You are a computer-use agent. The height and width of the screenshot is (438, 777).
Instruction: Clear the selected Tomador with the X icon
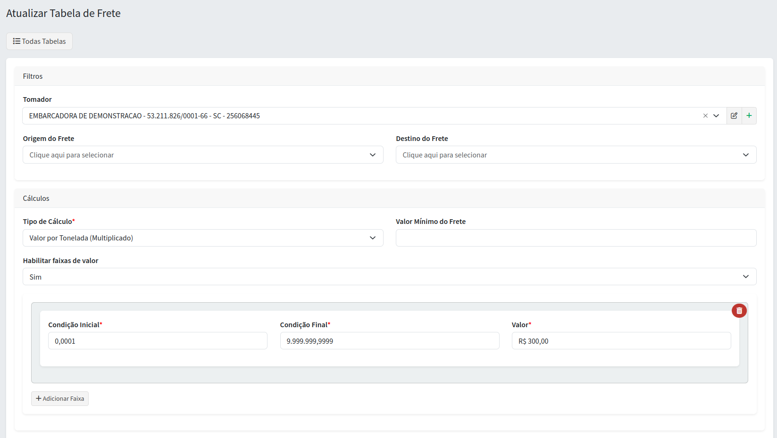[705, 116]
